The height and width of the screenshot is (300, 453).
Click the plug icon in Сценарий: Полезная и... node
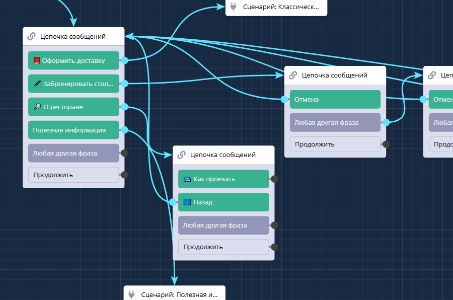click(x=132, y=294)
